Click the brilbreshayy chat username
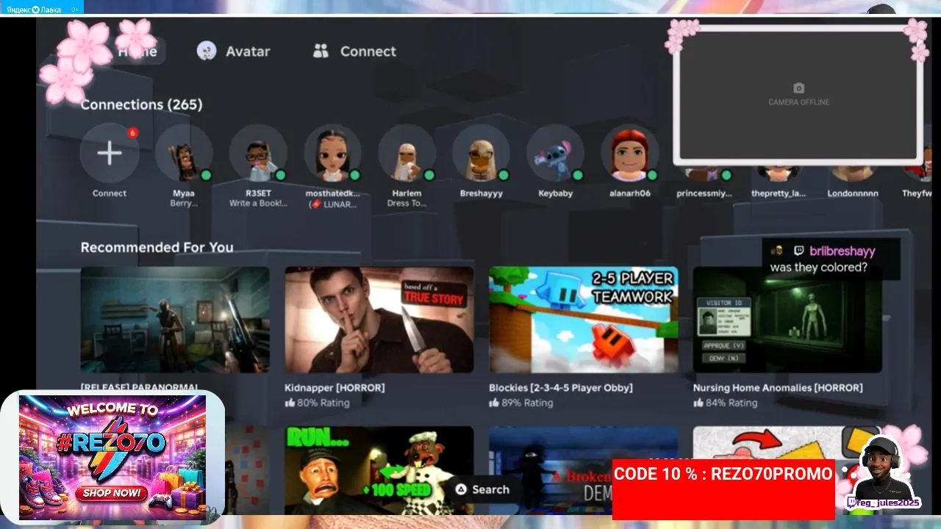Image resolution: width=941 pixels, height=529 pixels. tap(842, 251)
